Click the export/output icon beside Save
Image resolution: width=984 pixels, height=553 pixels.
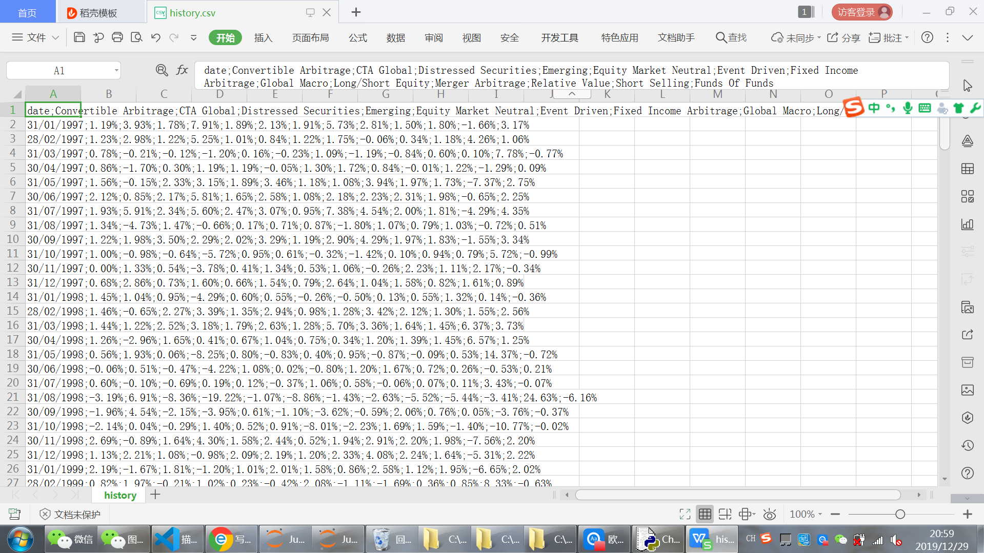coord(98,37)
